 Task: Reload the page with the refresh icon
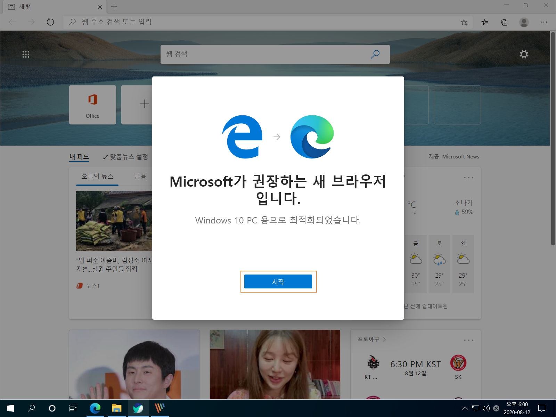(x=50, y=22)
